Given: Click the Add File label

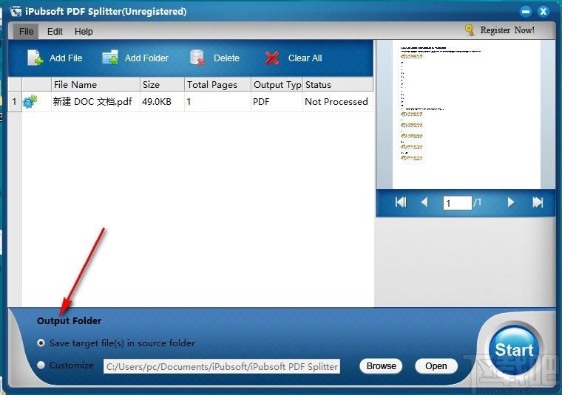Looking at the screenshot, I should pyautogui.click(x=66, y=58).
